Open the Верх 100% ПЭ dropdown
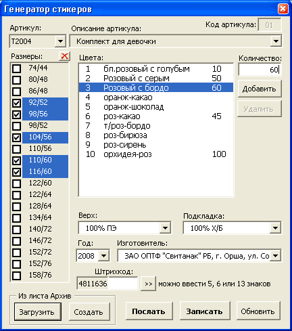The height and width of the screenshot is (331, 292). coord(165,228)
